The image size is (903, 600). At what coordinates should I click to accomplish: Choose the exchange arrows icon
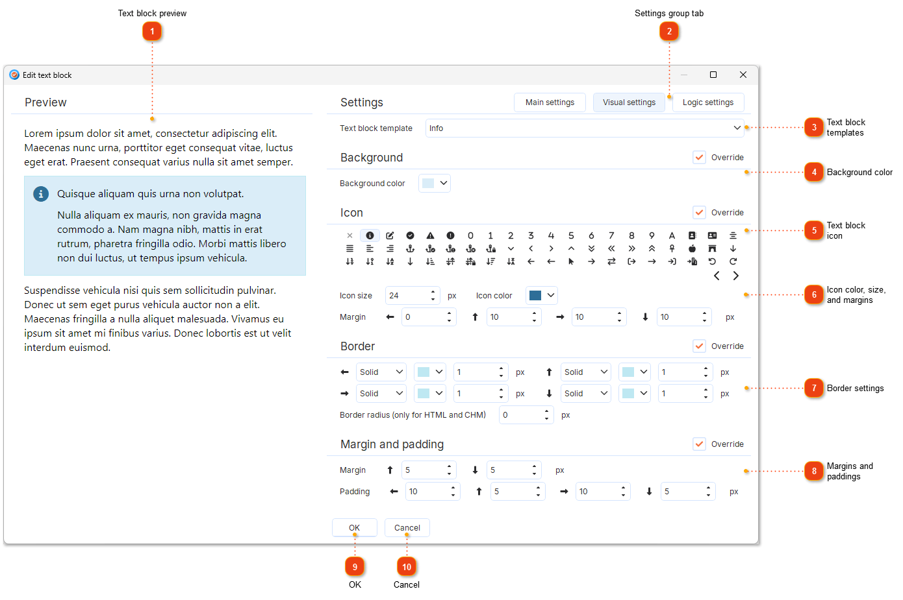tap(611, 261)
